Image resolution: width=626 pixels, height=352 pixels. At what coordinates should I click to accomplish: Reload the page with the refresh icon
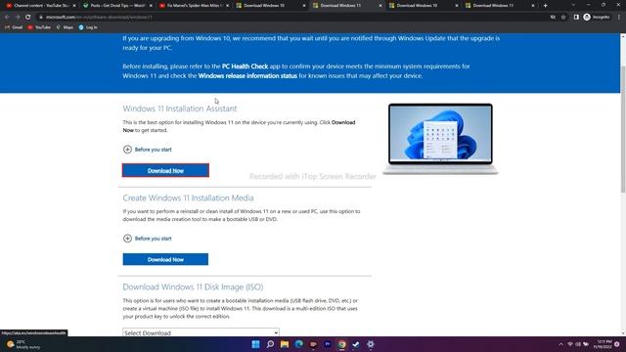(x=28, y=18)
